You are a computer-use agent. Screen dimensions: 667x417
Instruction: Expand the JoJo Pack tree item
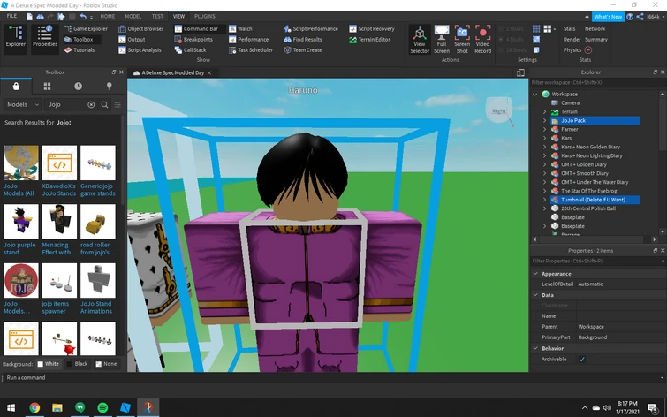tap(545, 120)
